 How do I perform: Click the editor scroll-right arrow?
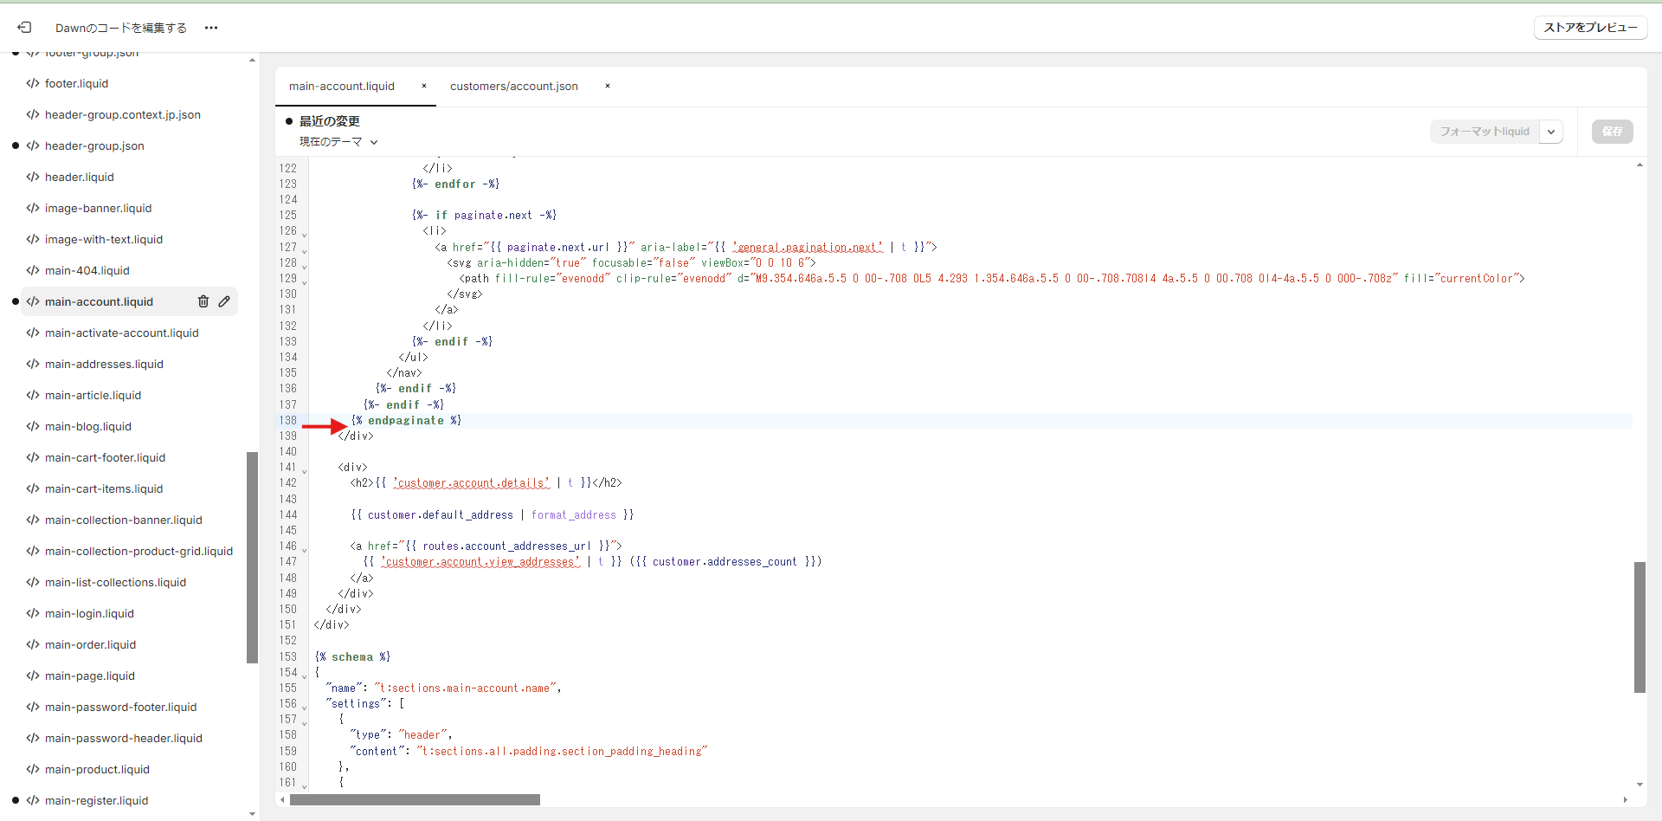pyautogui.click(x=1625, y=799)
